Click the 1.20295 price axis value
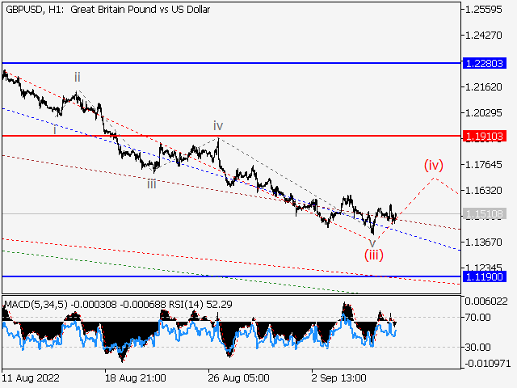This screenshot has height=388, width=517. point(483,113)
